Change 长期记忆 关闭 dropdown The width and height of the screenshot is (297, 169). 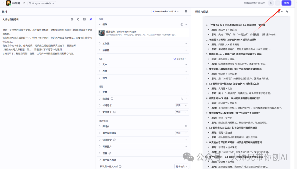coord(181,105)
